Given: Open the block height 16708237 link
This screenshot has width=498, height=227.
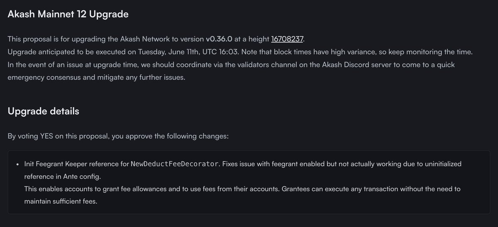Looking at the screenshot, I should (287, 39).
